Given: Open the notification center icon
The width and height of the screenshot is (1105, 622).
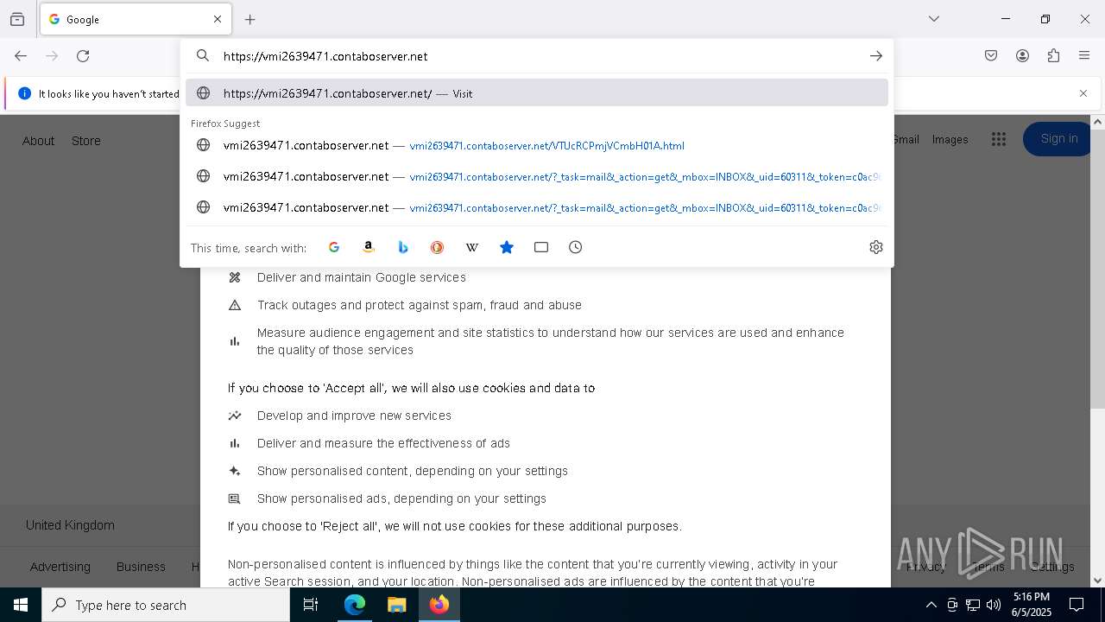Looking at the screenshot, I should (x=1077, y=605).
